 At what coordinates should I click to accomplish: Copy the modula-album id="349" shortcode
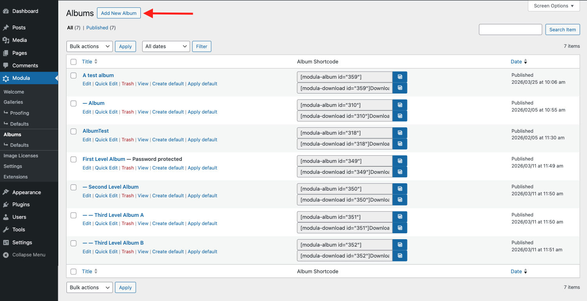pos(400,161)
